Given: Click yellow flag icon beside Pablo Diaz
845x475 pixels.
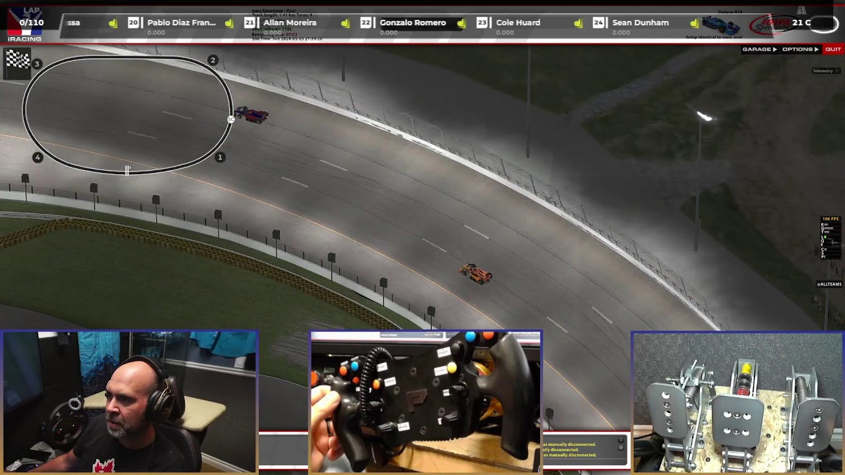Looking at the screenshot, I should point(229,23).
